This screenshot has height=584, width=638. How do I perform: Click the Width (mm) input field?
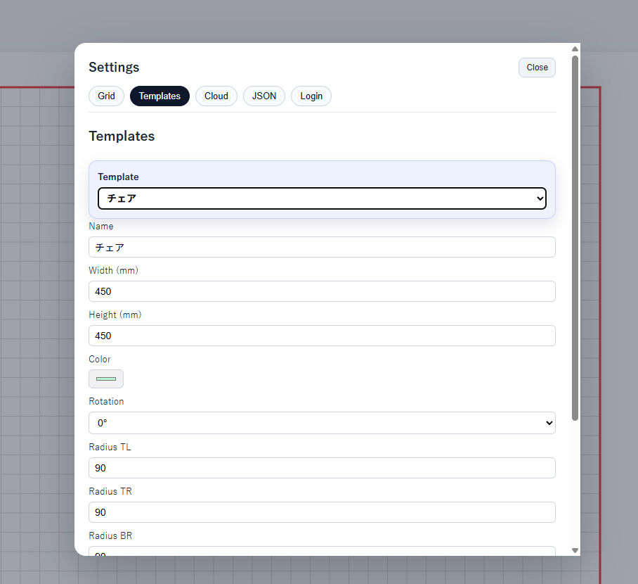(322, 291)
